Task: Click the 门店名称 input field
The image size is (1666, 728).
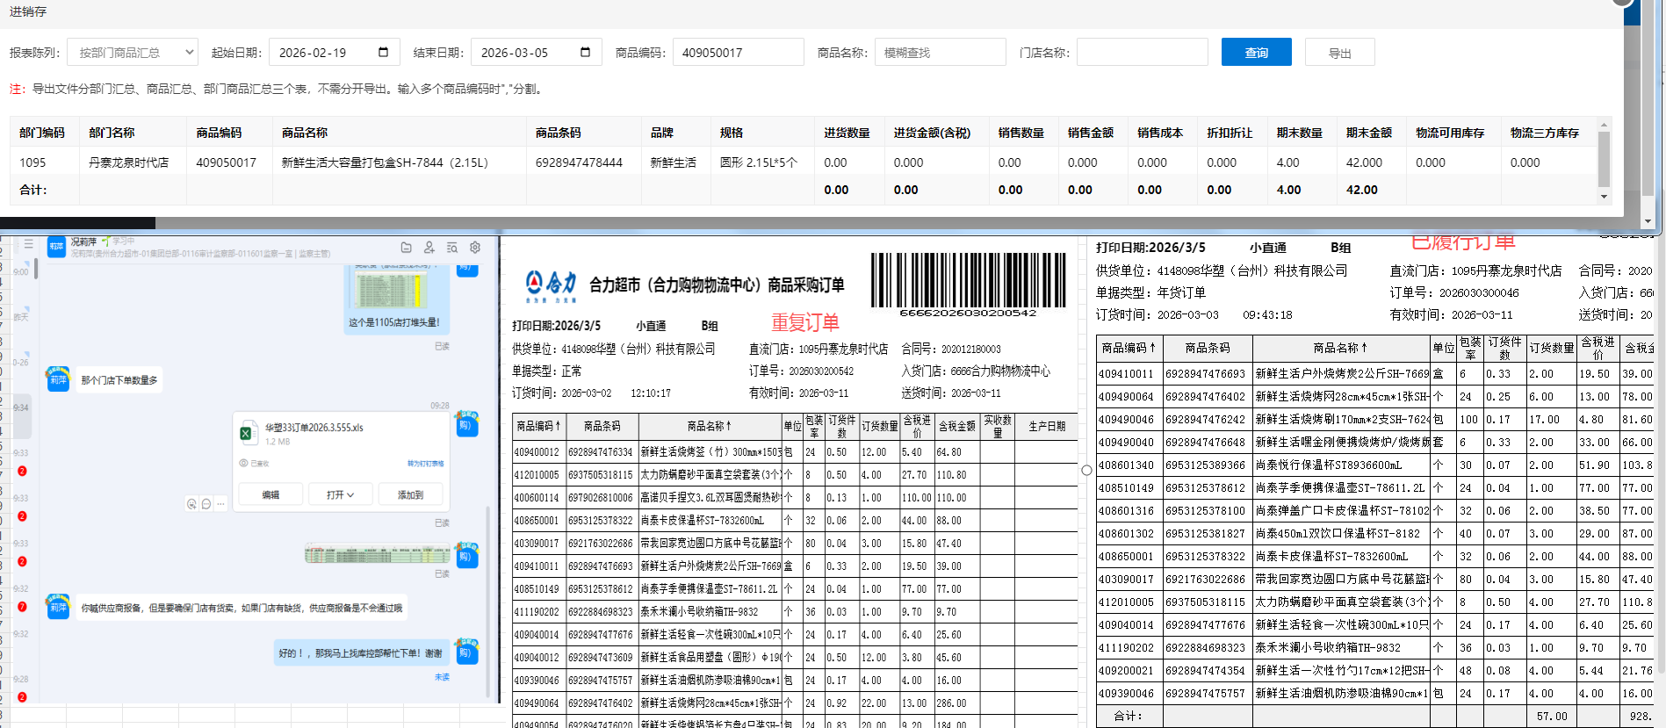Action: pos(1142,53)
